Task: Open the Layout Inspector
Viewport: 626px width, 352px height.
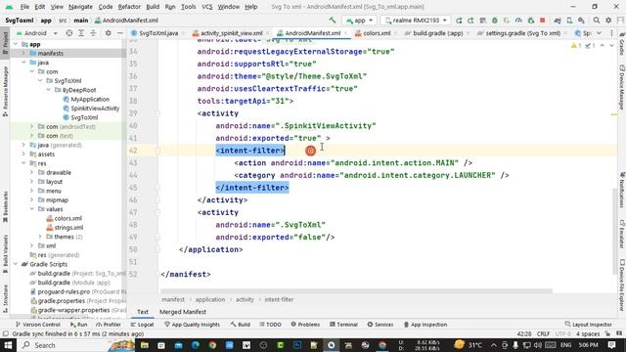Action: (x=589, y=325)
